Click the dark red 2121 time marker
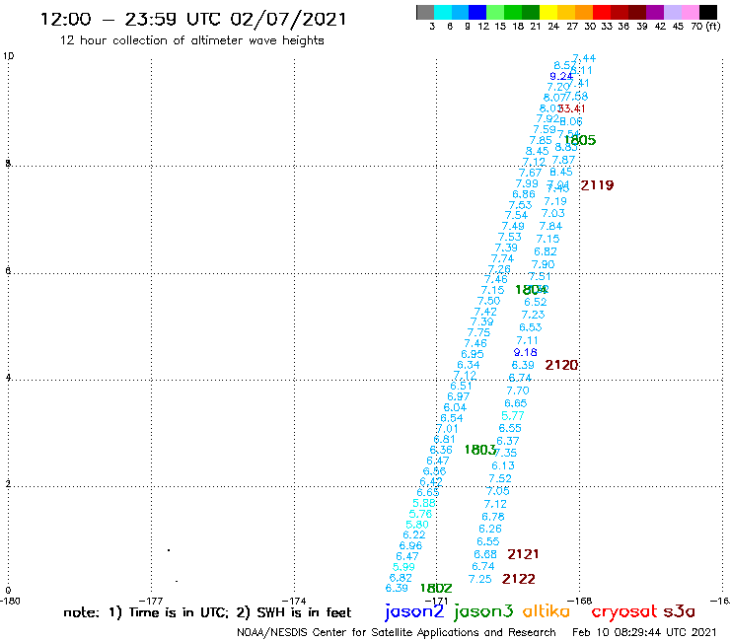730x641 pixels. (x=523, y=554)
